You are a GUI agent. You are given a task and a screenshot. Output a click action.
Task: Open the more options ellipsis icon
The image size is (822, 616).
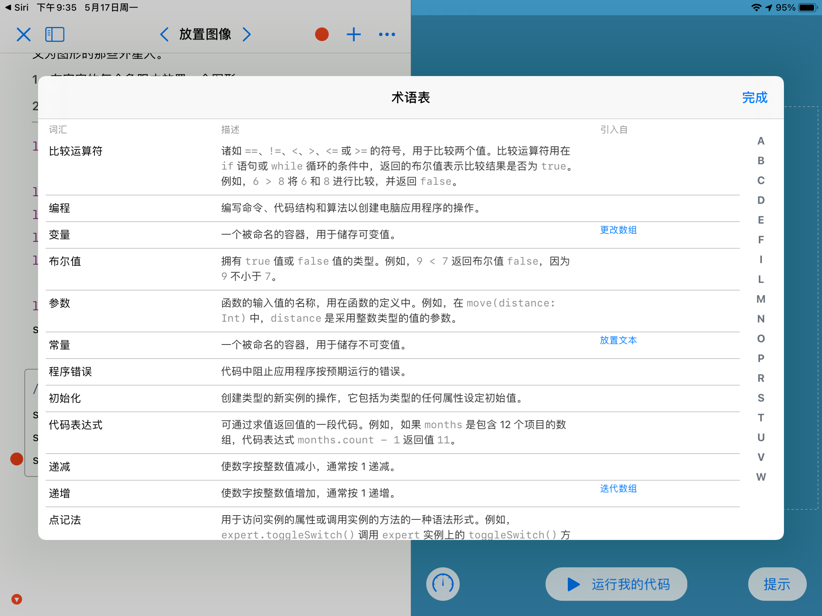387,34
